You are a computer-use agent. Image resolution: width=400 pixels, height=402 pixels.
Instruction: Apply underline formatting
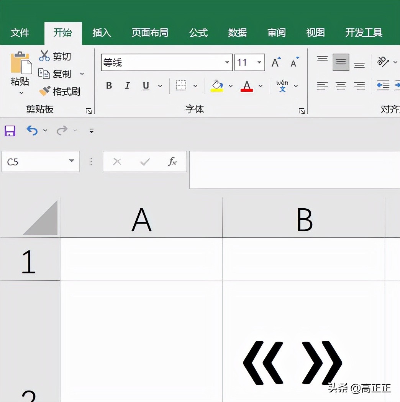tap(146, 86)
